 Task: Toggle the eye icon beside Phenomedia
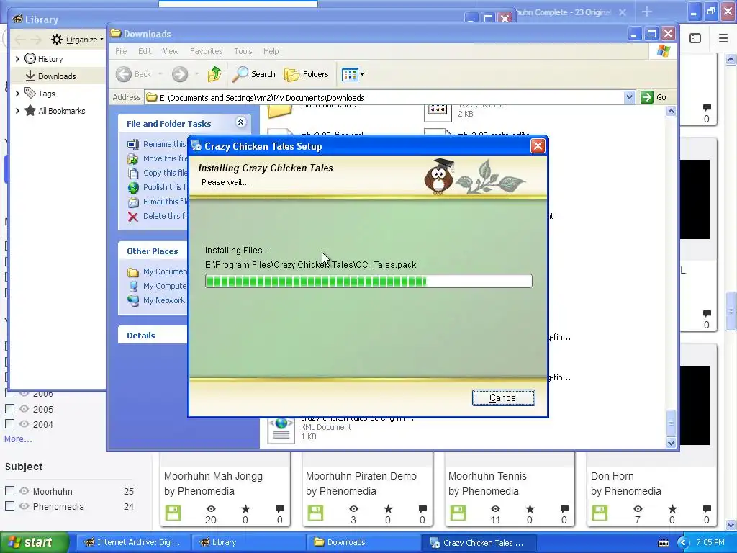click(x=24, y=506)
